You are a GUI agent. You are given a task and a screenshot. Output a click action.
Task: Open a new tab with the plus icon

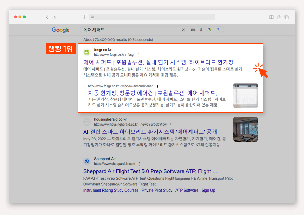84,17
